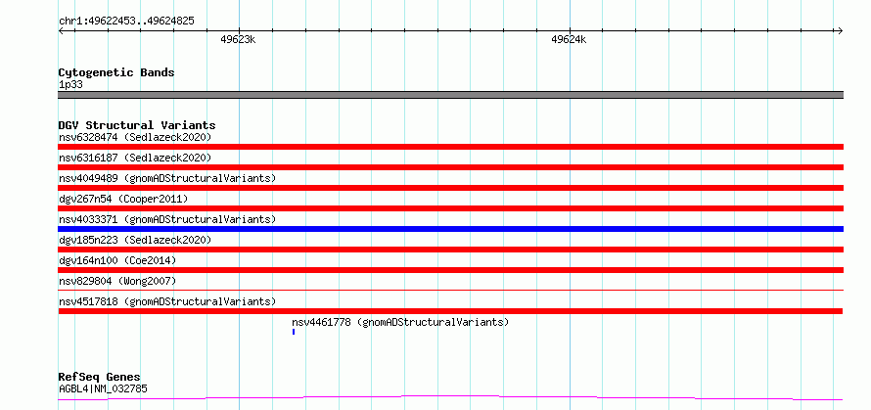Click label nsv4461778 (gnomADStructuralVariants)
871x410 pixels.
tap(400, 322)
